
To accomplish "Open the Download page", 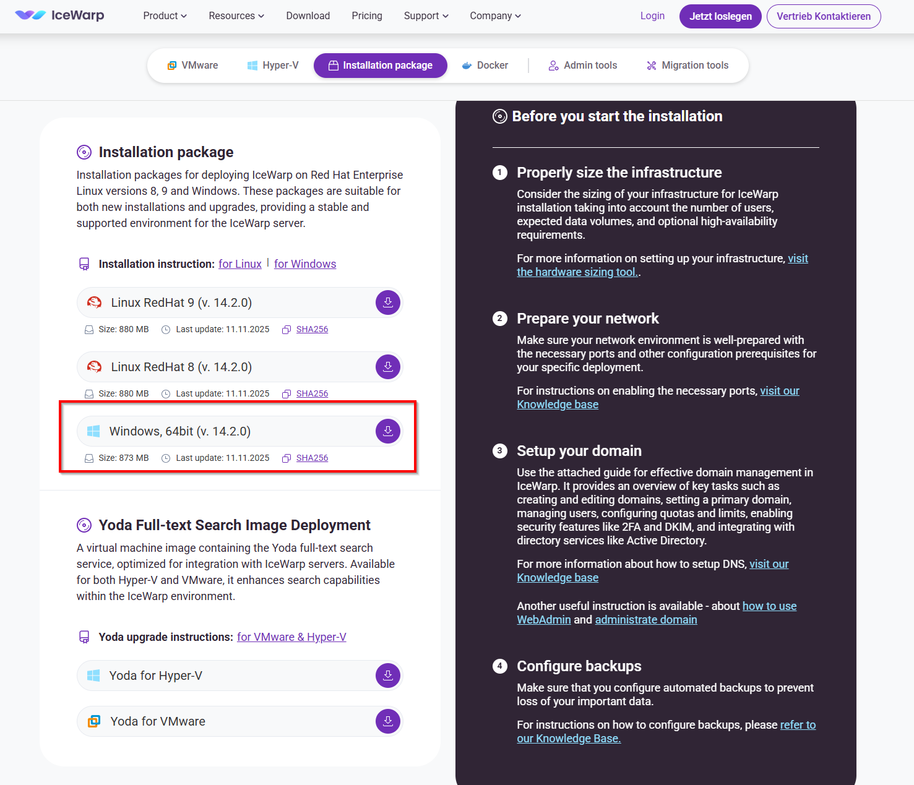I will 308,16.
